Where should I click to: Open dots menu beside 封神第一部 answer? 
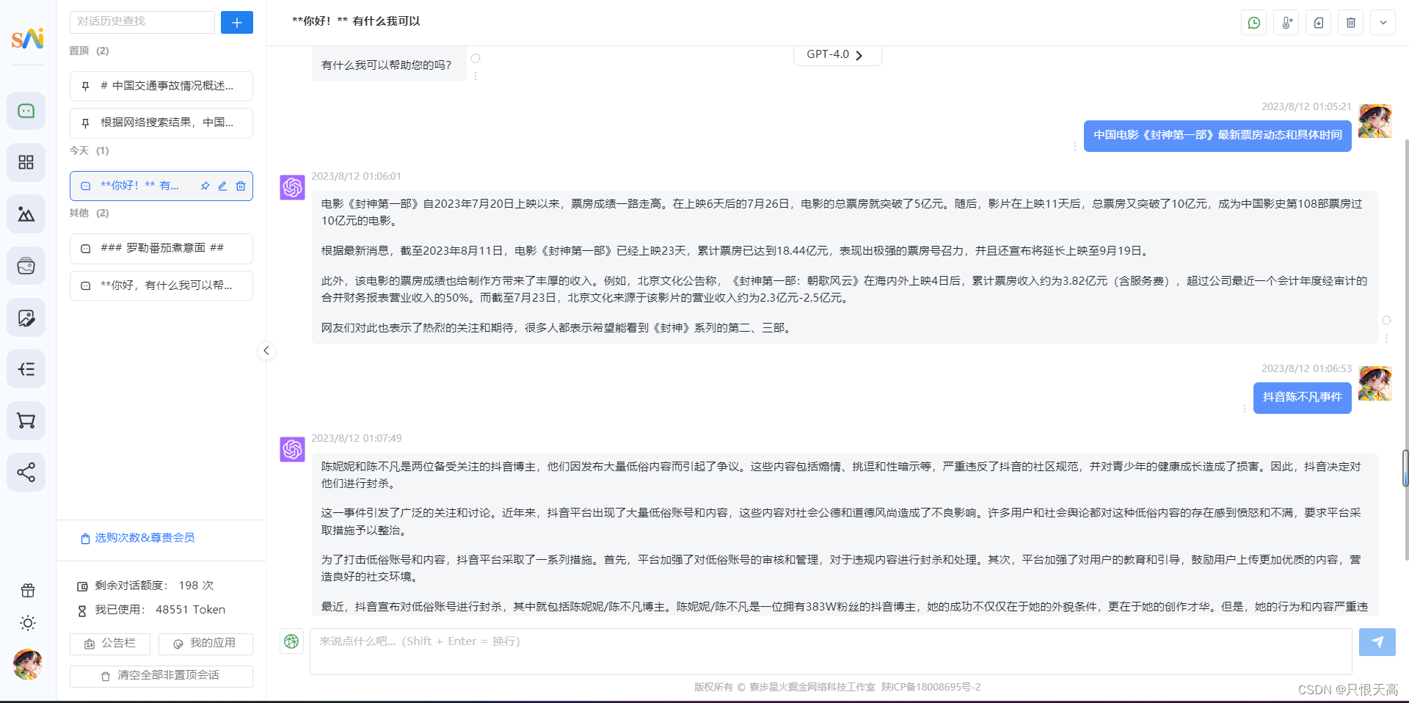[1386, 338]
